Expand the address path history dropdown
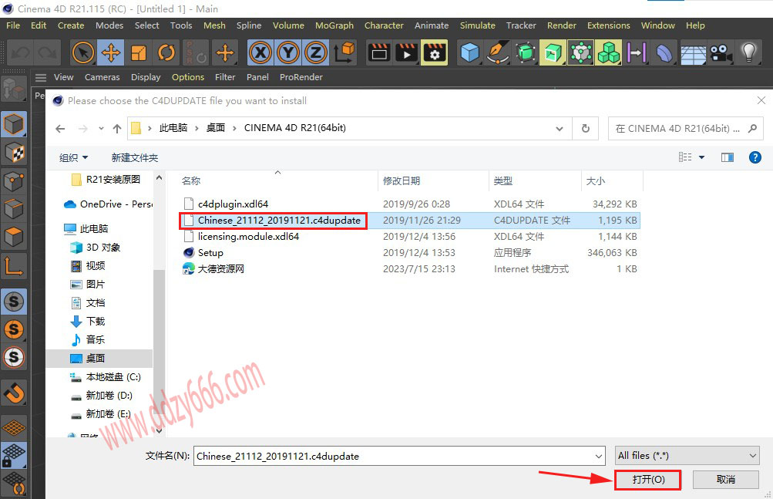The image size is (773, 499). point(560,128)
